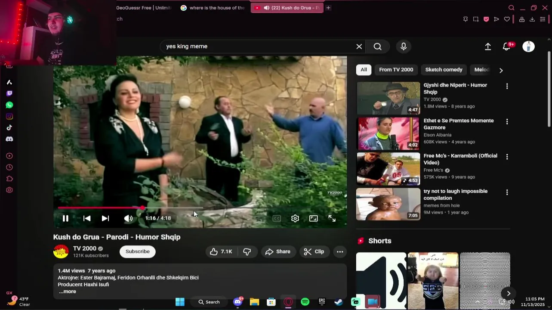Open YouTube notifications bell
Viewport: 552px width, 310px height.
tap(506, 46)
